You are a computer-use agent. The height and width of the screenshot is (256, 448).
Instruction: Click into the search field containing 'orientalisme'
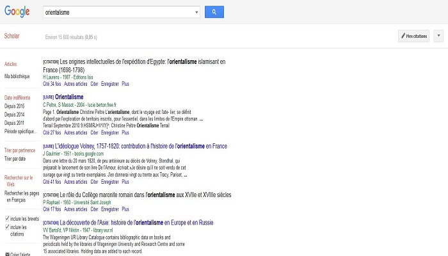point(118,12)
